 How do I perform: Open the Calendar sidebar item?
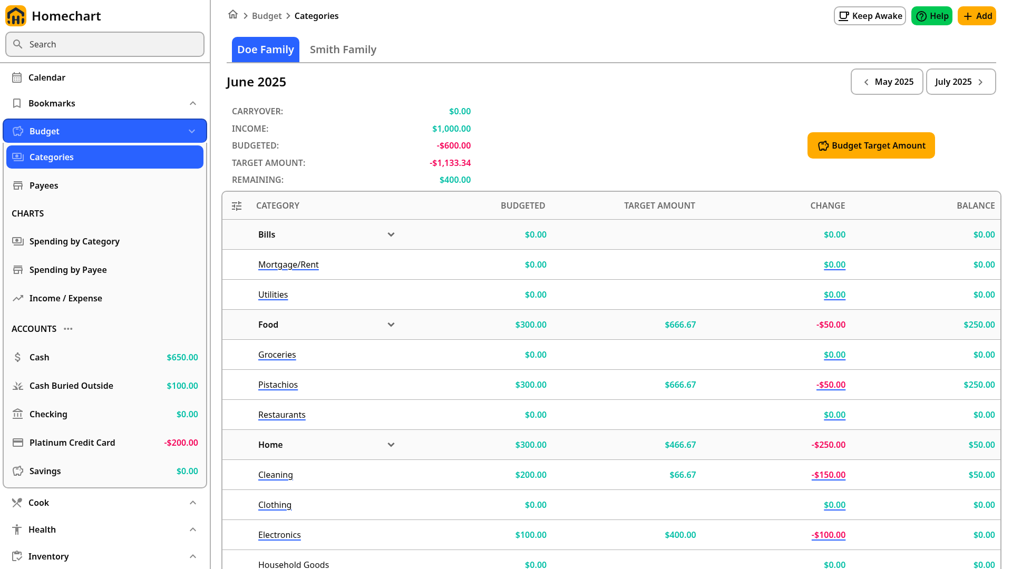[105, 77]
